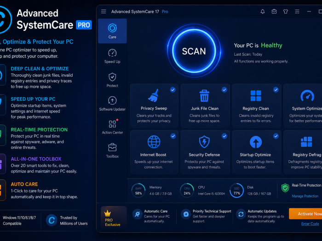
Task: Start the big SCAN button
Action: [x=194, y=51]
